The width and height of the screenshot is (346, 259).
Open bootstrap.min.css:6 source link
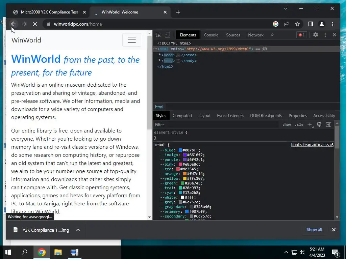tap(312, 145)
